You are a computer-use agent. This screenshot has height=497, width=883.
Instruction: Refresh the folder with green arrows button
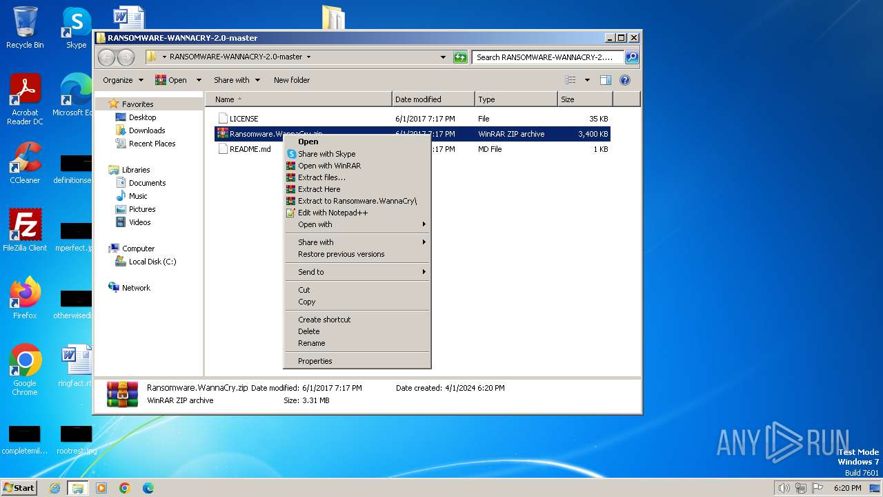click(460, 57)
